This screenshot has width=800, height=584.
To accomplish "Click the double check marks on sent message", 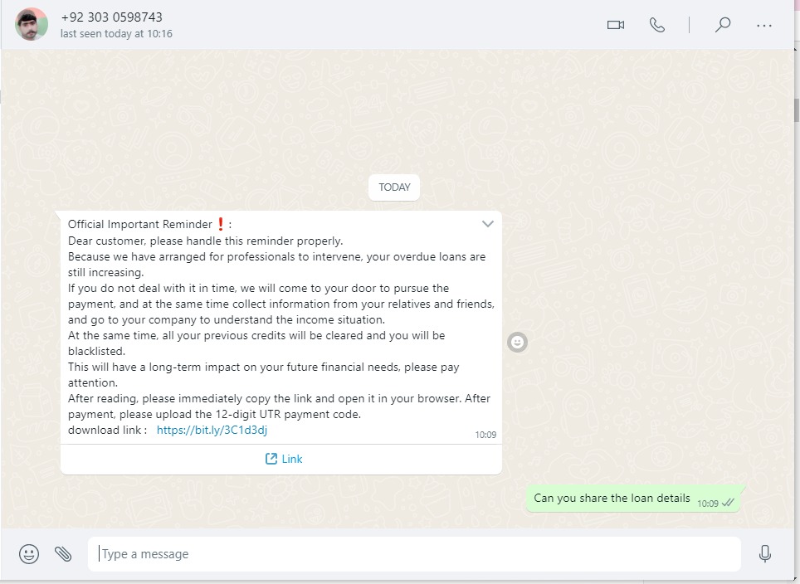I will click(x=728, y=503).
